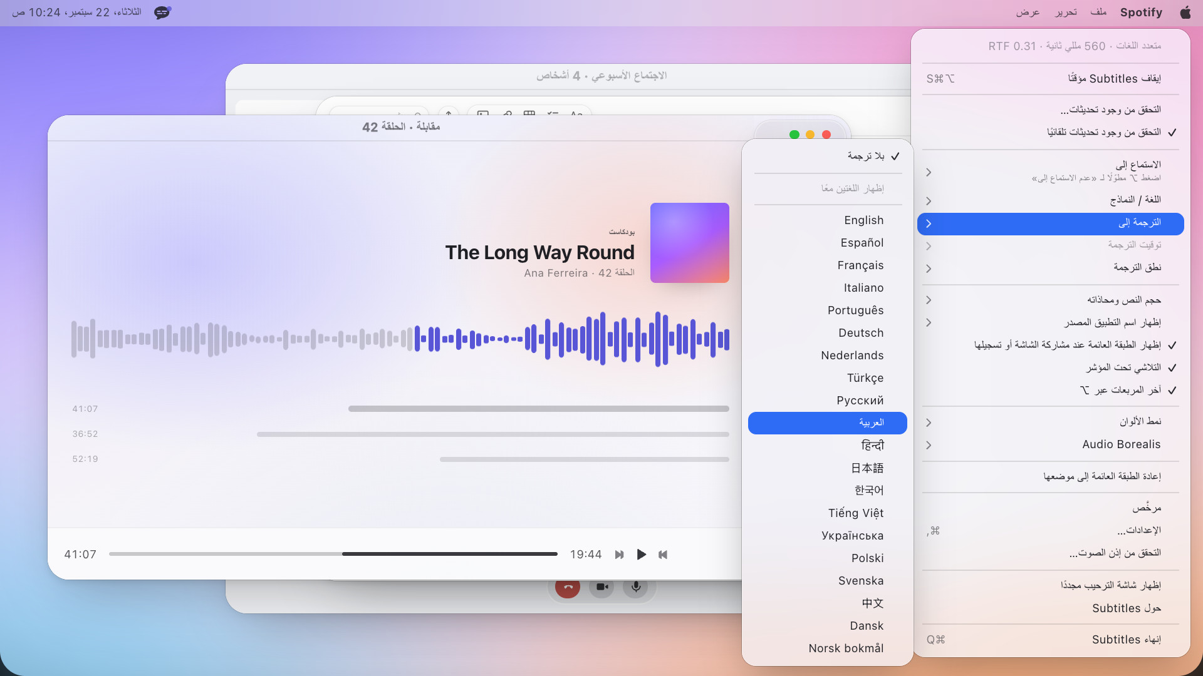Expand the "نمط الألوان" submenu
The height and width of the screenshot is (676, 1203).
pyautogui.click(x=1051, y=422)
